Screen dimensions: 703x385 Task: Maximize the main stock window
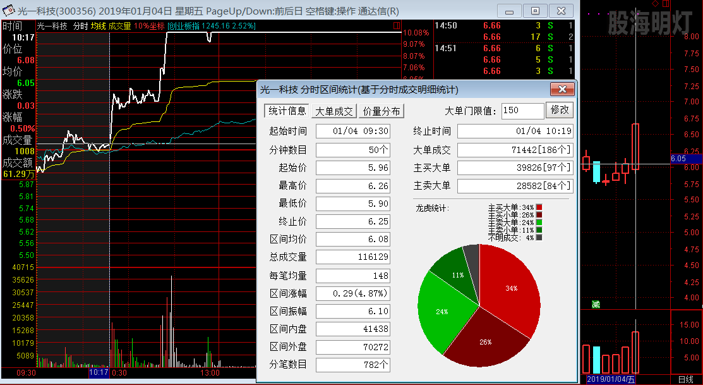click(536, 11)
